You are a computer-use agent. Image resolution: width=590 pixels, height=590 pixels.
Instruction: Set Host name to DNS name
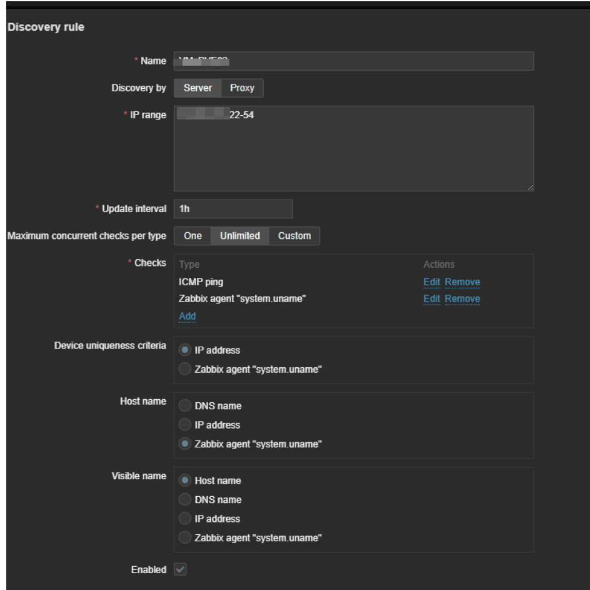pos(186,406)
